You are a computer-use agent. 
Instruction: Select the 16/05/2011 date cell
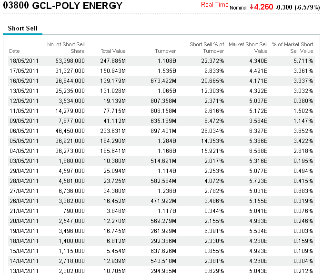[24, 81]
